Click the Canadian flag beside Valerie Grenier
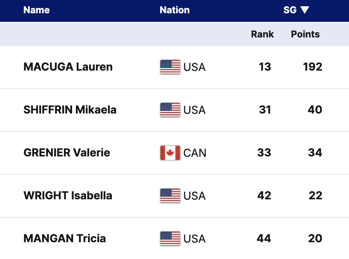Viewport: 349px width, 259px height. pos(170,153)
